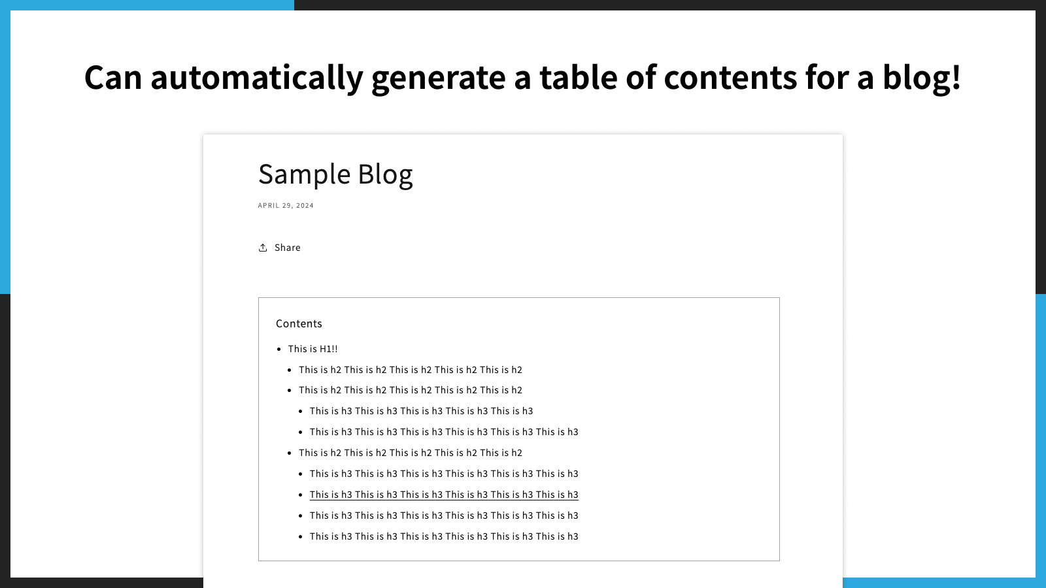Open the third "This is h2" contents entry
Image resolution: width=1046 pixels, height=588 pixels.
click(410, 452)
